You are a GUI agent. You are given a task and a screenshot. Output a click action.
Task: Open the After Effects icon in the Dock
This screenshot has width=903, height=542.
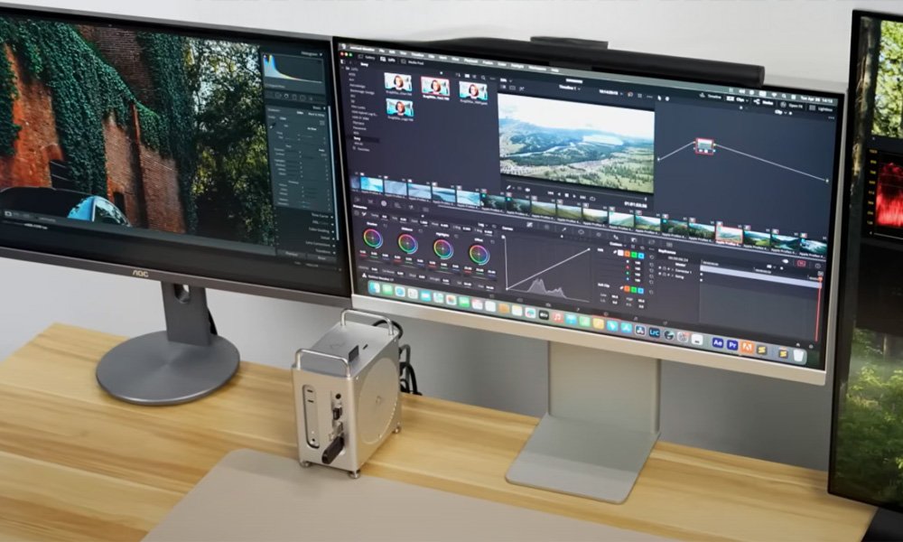[x=718, y=342]
